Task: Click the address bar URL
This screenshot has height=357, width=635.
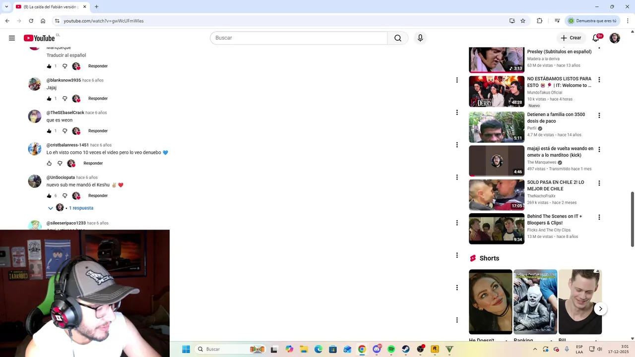Action: coord(104,21)
